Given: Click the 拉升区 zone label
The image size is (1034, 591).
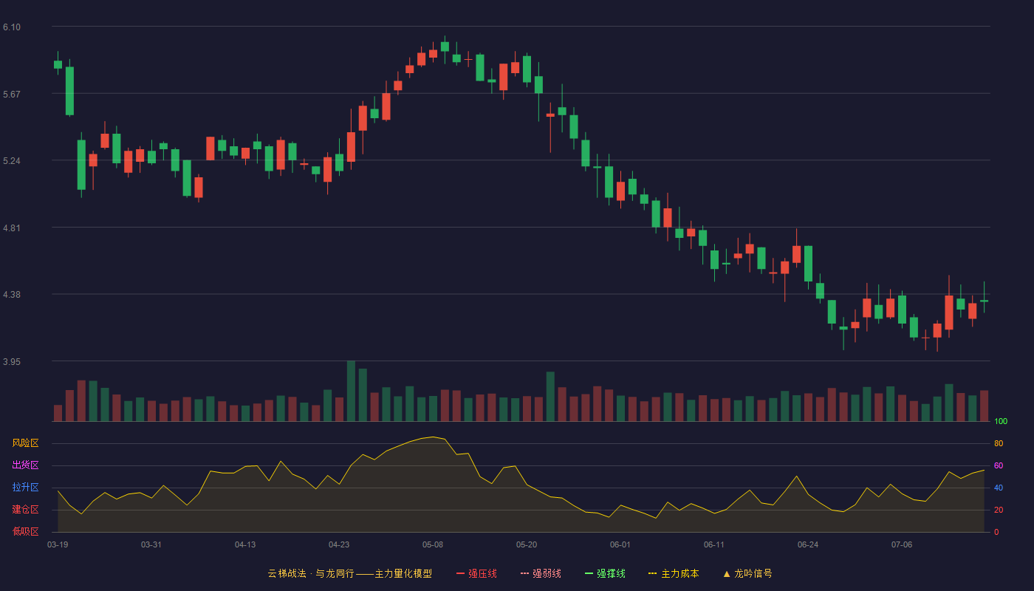Looking at the screenshot, I should [25, 488].
